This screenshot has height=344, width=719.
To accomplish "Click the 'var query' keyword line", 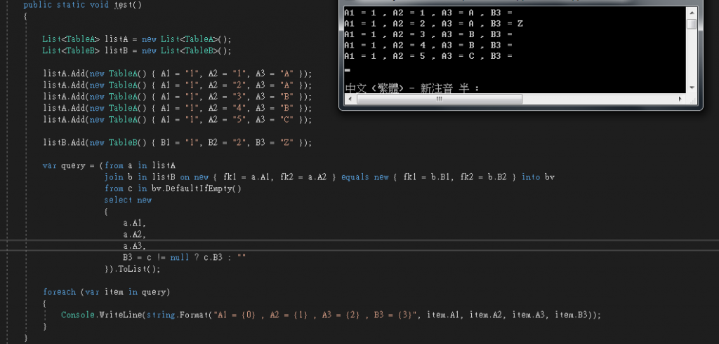I will coord(109,165).
